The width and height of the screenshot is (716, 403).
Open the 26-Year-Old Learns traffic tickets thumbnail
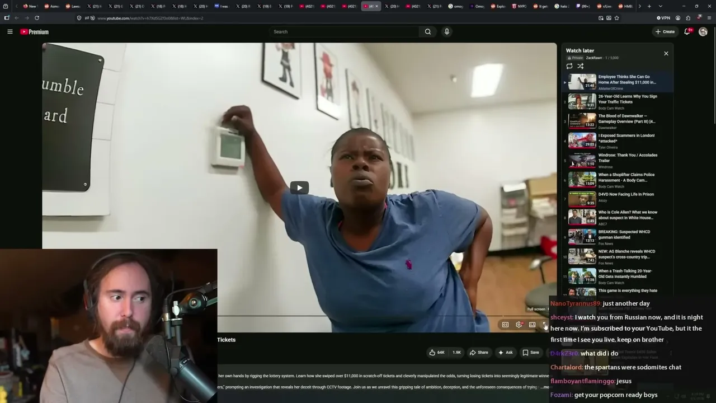pos(582,101)
